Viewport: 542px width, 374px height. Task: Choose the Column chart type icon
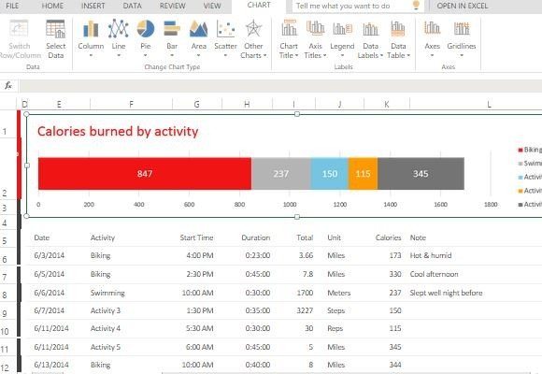pos(91,29)
